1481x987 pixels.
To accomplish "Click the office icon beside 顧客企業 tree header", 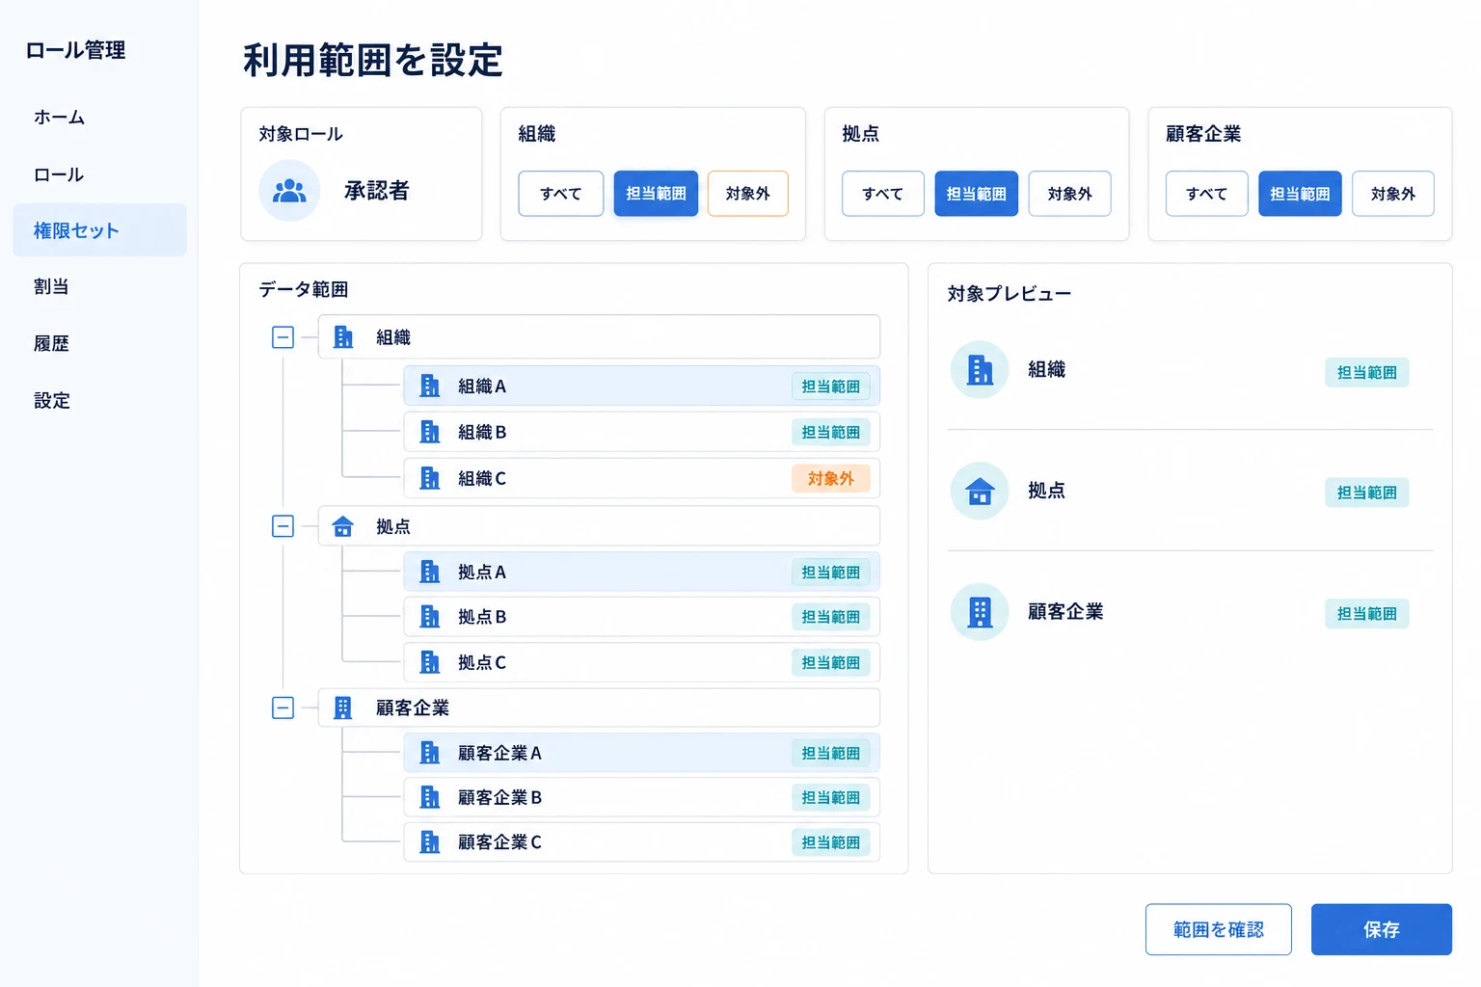I will point(343,707).
